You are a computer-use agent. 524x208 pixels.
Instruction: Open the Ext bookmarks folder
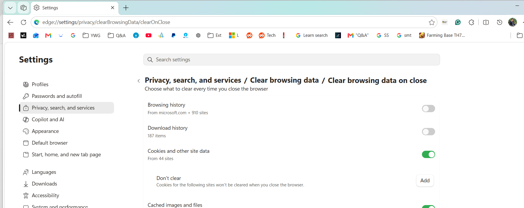215,35
